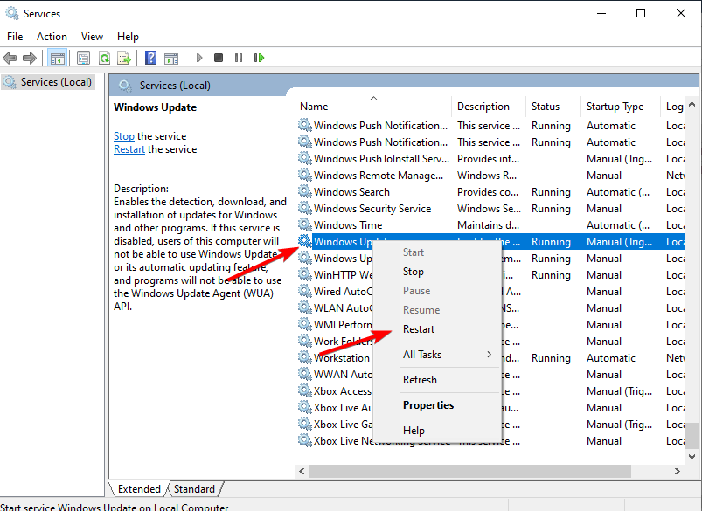
Task: Click the gear icon of Windows PushToInstall Service
Action: (305, 158)
